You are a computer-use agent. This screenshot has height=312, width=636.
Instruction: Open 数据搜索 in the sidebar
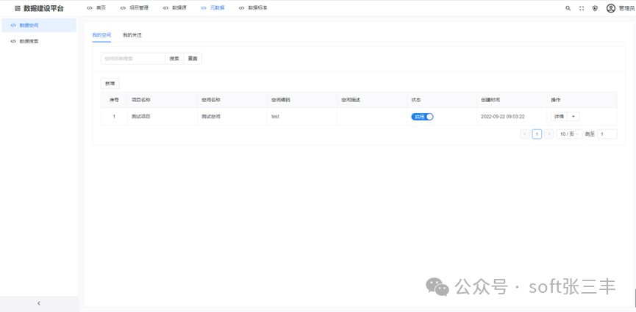click(39, 41)
